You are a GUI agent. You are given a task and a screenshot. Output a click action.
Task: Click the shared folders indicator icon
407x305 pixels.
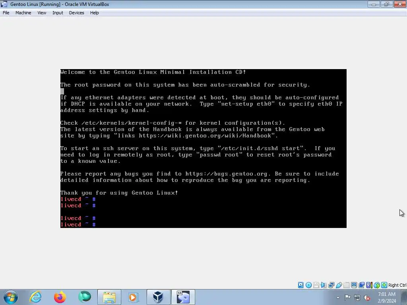click(346, 285)
